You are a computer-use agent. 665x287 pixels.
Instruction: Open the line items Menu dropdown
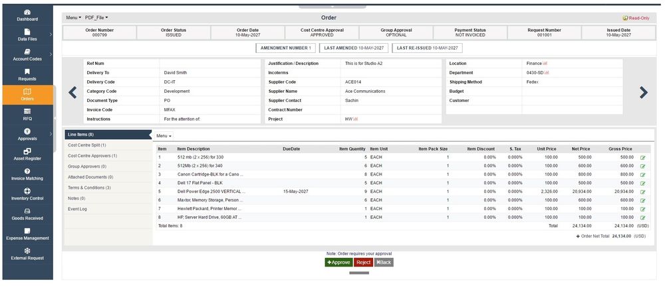coord(164,136)
